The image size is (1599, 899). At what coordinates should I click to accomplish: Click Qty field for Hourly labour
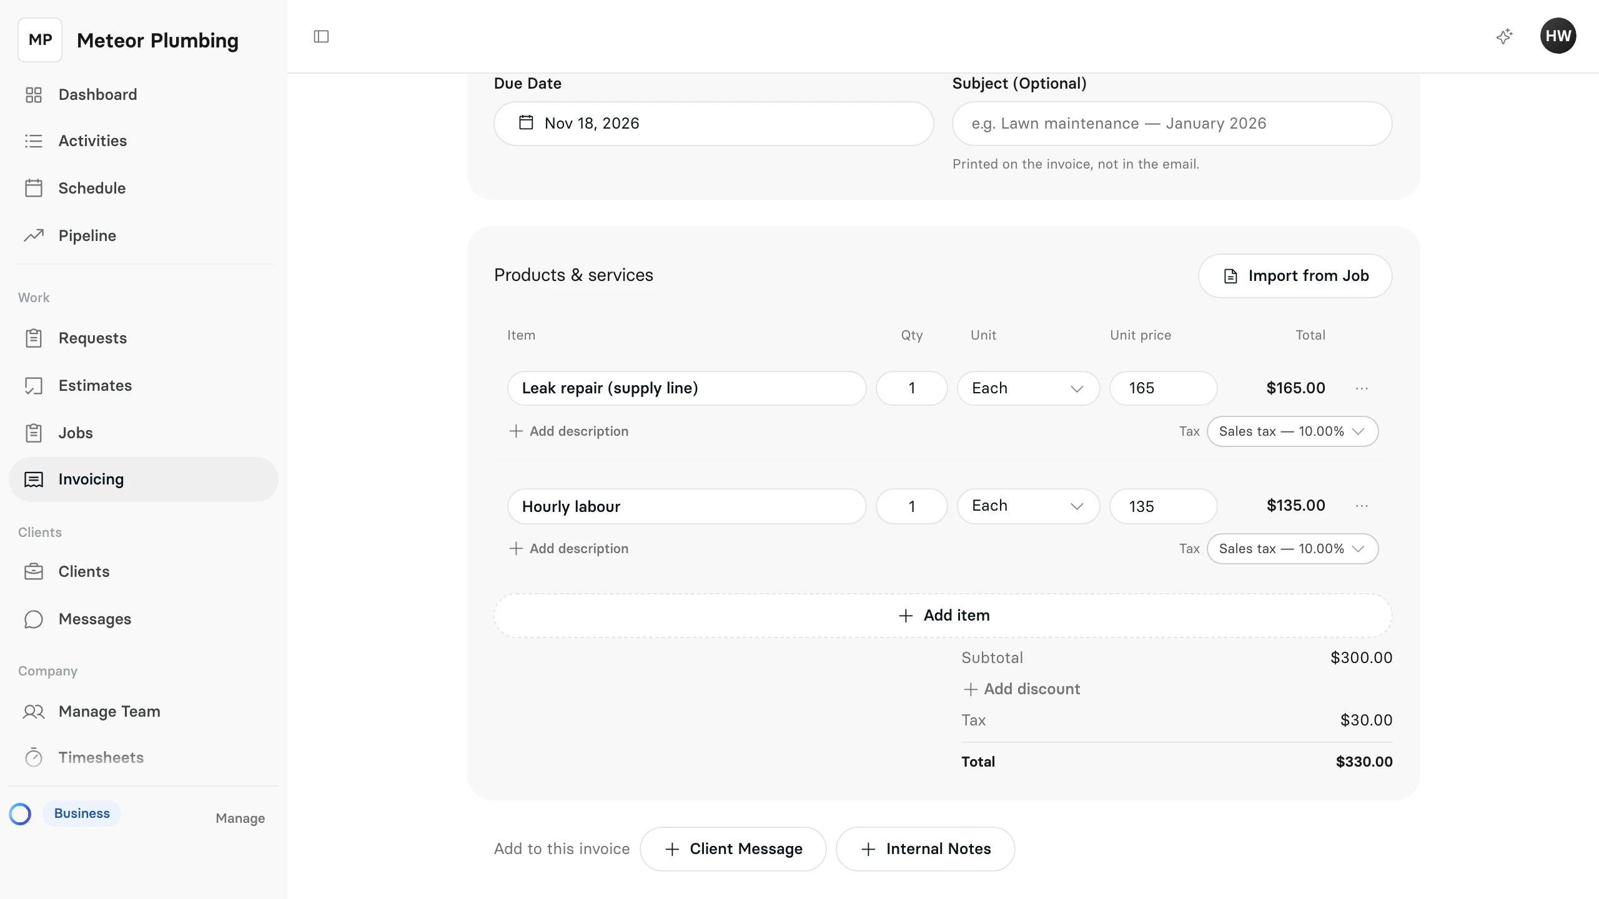pos(911,506)
